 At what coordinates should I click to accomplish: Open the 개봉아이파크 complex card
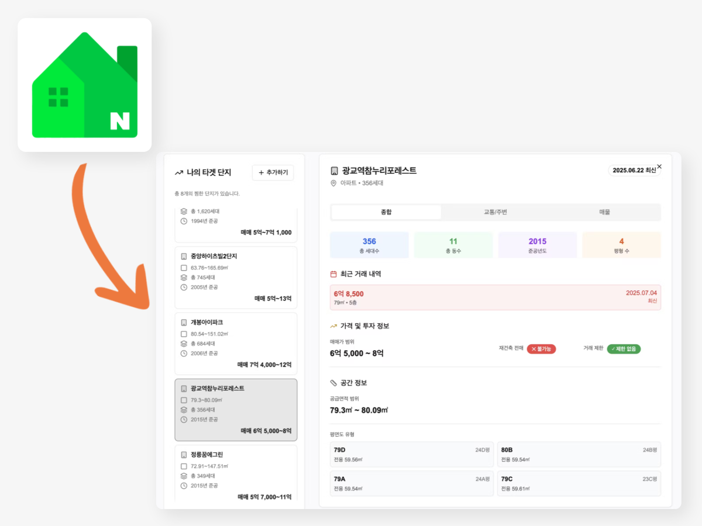(x=236, y=344)
